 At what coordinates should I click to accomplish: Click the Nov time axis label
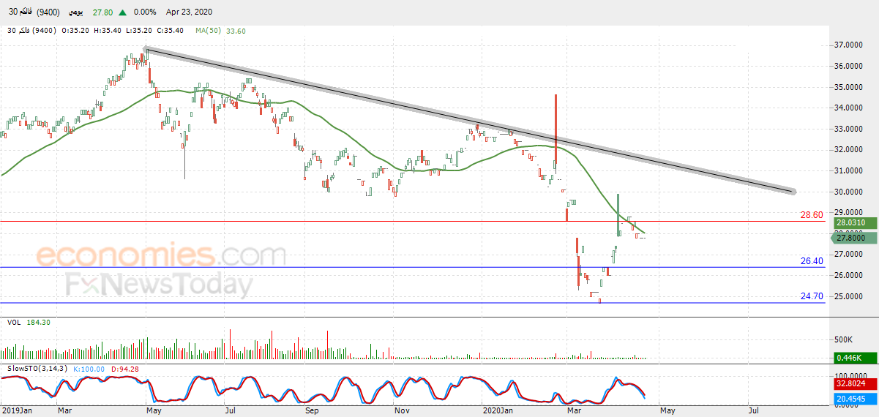(x=402, y=411)
